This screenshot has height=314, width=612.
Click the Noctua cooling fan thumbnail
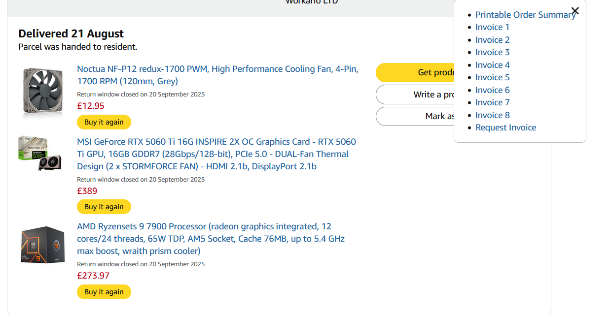43,93
